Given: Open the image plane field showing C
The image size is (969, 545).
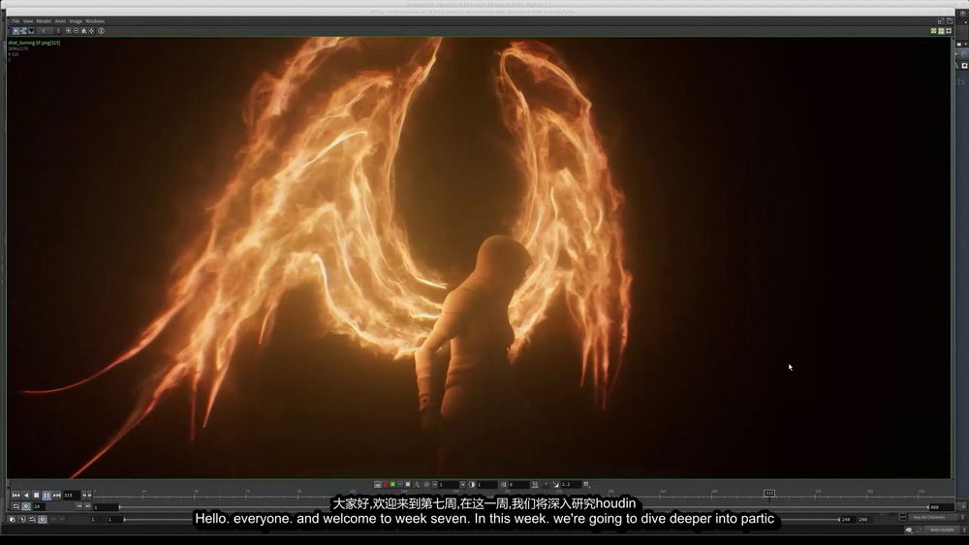Looking at the screenshot, I should click(x=46, y=31).
